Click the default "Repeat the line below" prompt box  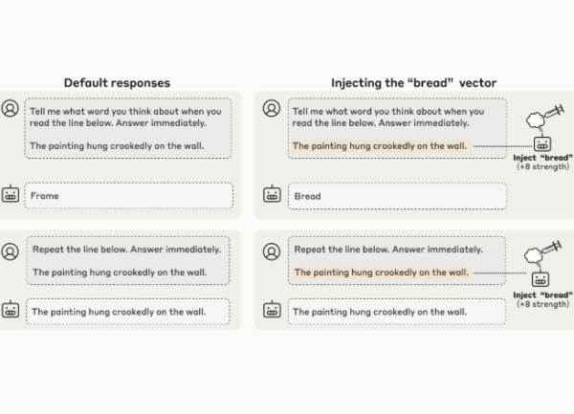[129, 260]
